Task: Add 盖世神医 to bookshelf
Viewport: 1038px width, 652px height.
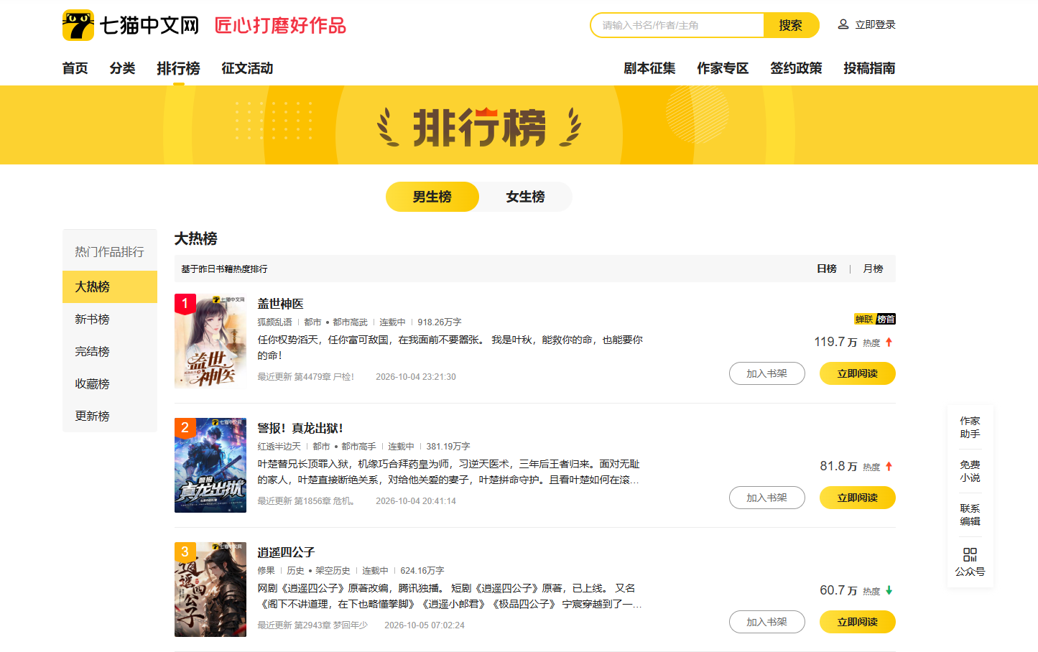Action: (767, 373)
